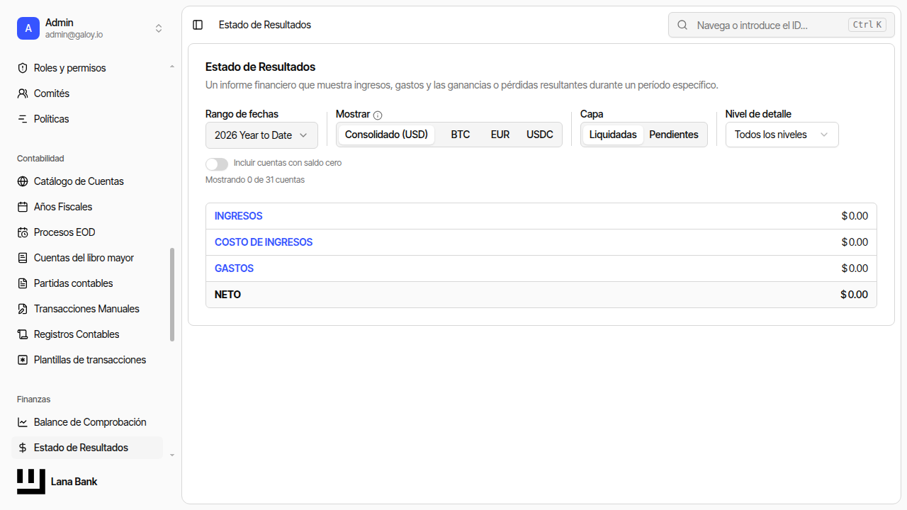This screenshot has height=510, width=907.
Task: Click the book icon beside Cuentas del libro mayor
Action: [23, 258]
